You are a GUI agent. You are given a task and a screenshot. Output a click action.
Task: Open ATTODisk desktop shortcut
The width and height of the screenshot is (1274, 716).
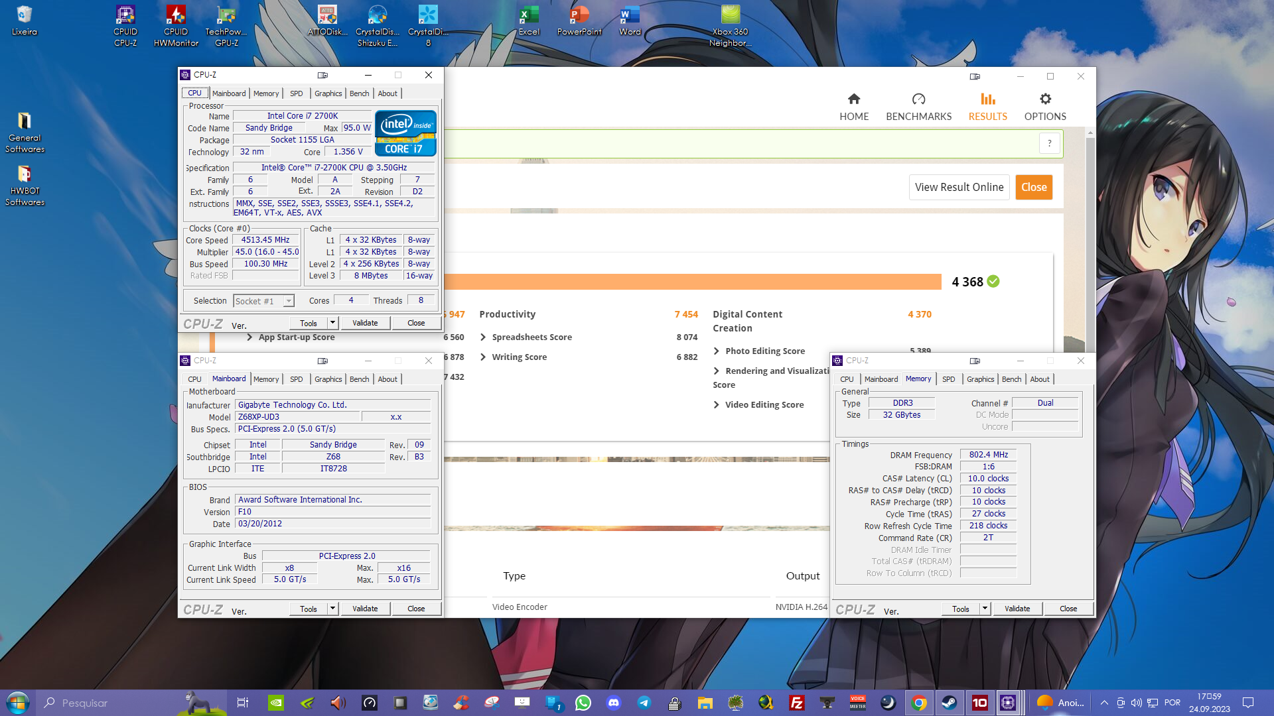pyautogui.click(x=327, y=21)
